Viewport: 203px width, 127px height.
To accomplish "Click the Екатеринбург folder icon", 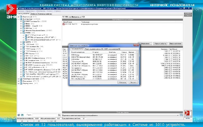I will coord(21,19).
